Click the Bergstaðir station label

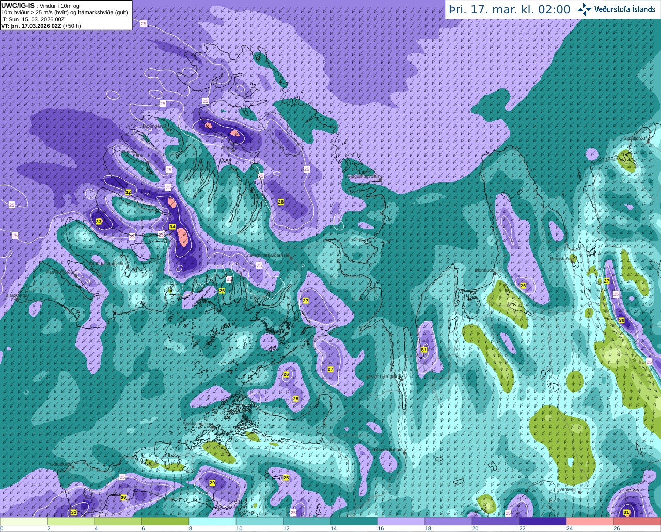pyautogui.click(x=560, y=258)
